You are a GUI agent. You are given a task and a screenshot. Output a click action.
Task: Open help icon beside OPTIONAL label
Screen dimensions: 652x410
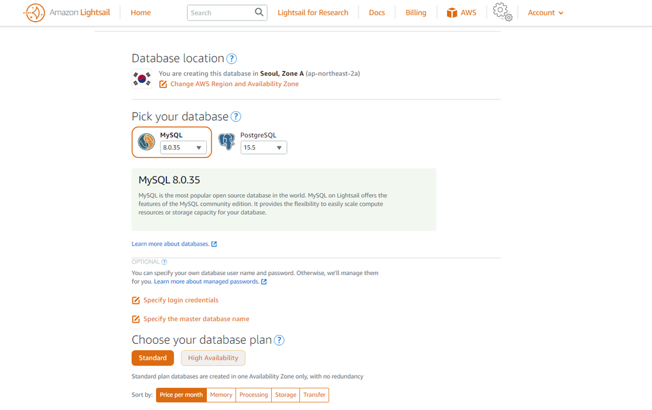tap(164, 262)
